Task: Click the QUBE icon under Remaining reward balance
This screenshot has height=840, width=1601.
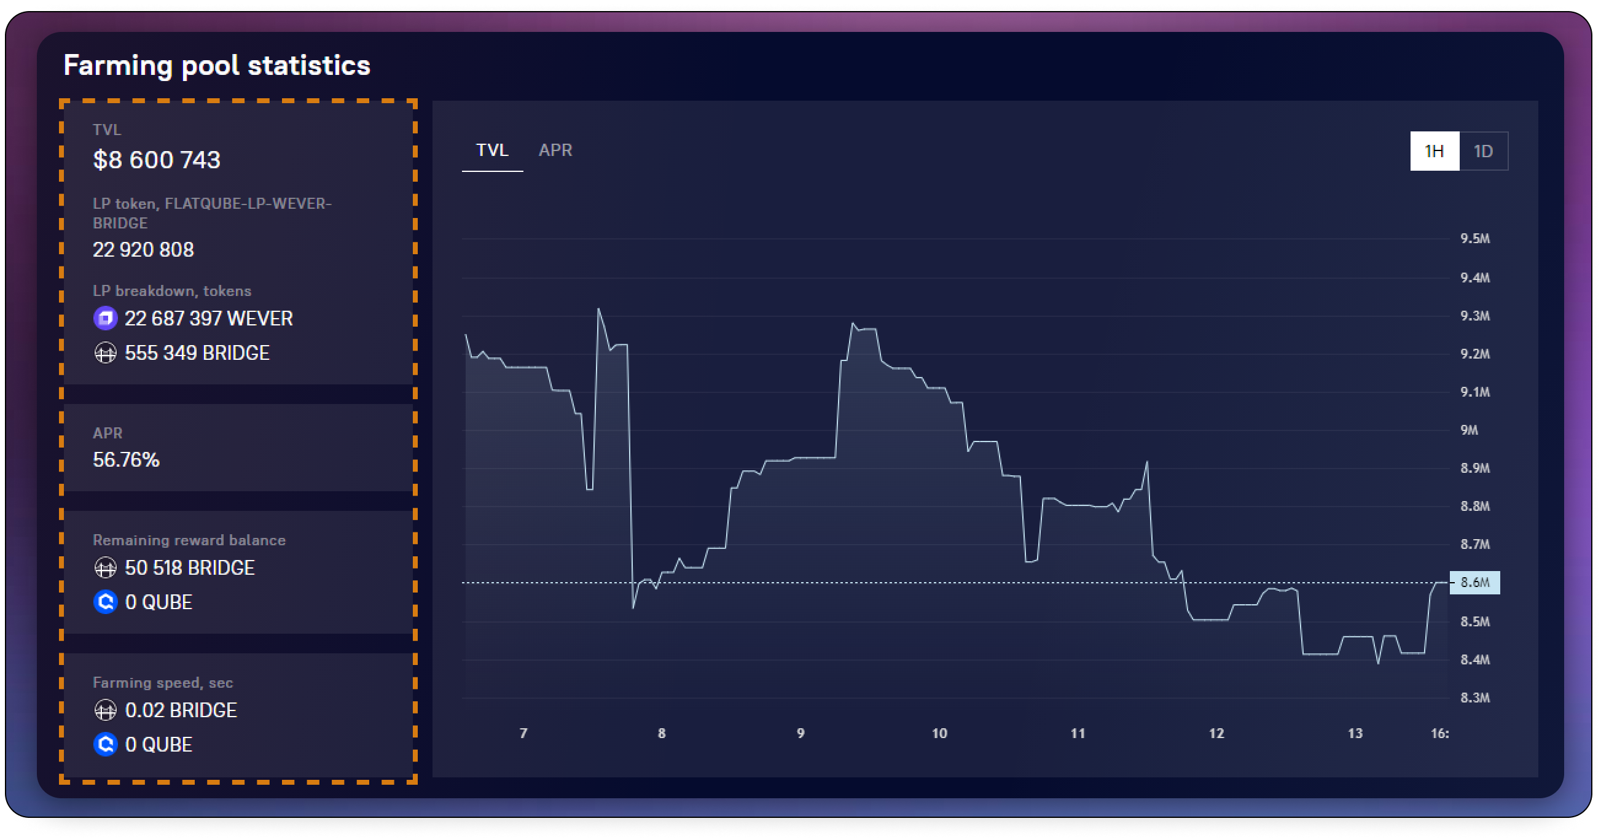Action: point(105,602)
